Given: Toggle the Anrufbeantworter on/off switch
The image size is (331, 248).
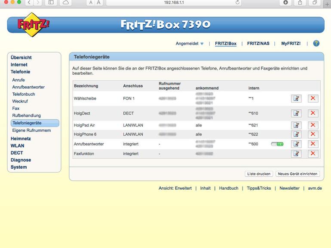Looking at the screenshot, I should tap(277, 144).
